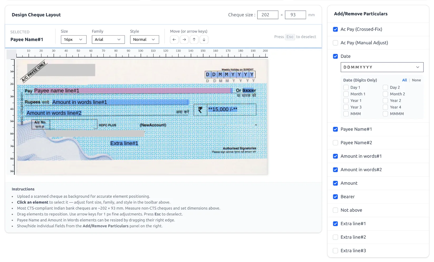Open the Family dropdown showing Arial
Screen dimensions: 434x262
click(x=108, y=39)
